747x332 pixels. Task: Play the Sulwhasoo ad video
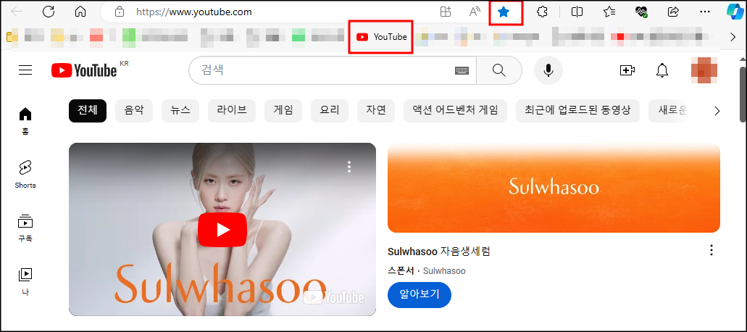(222, 230)
